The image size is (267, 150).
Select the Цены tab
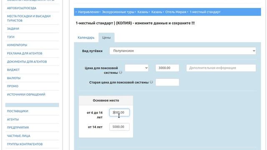pos(106,37)
